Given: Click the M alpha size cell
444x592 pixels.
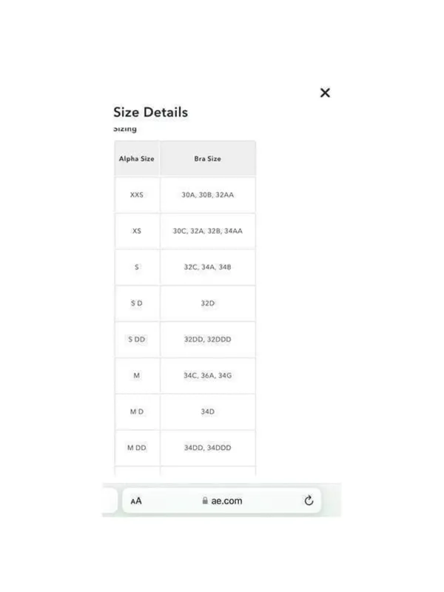Looking at the screenshot, I should coord(137,375).
